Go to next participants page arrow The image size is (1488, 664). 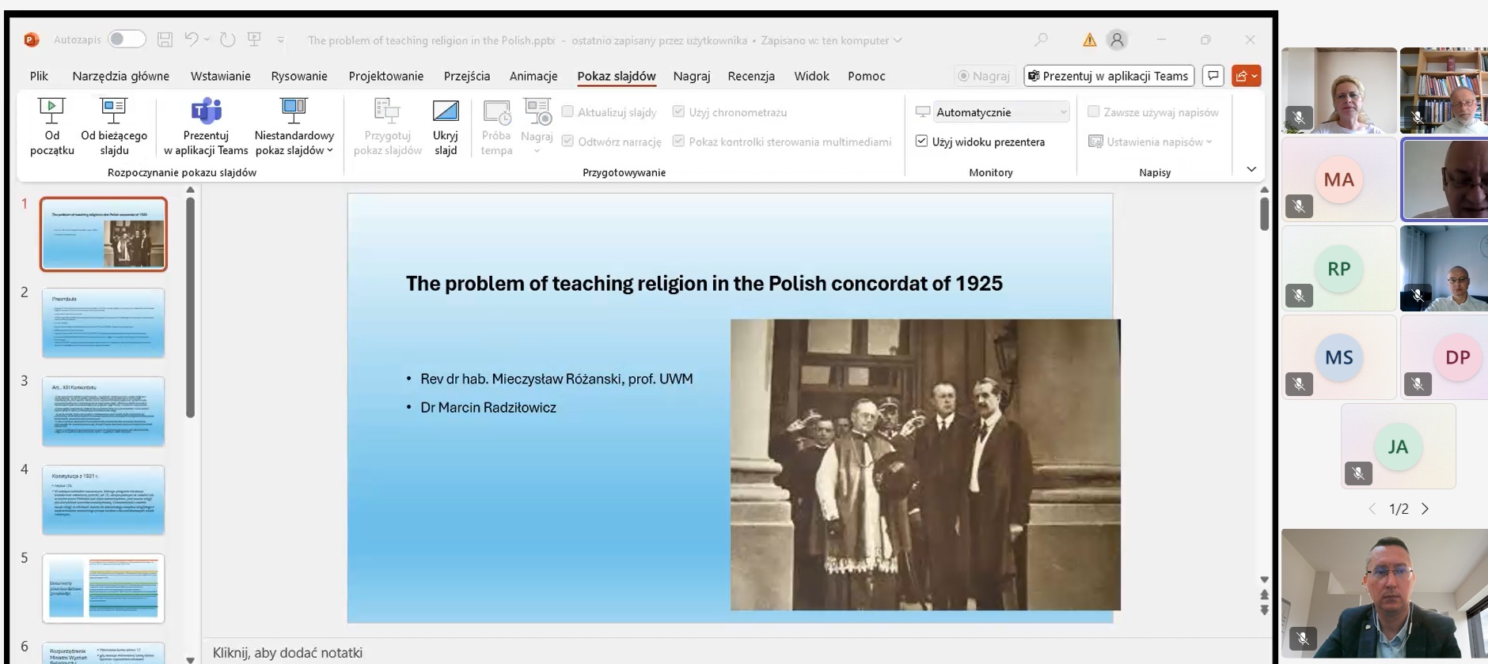pos(1425,509)
